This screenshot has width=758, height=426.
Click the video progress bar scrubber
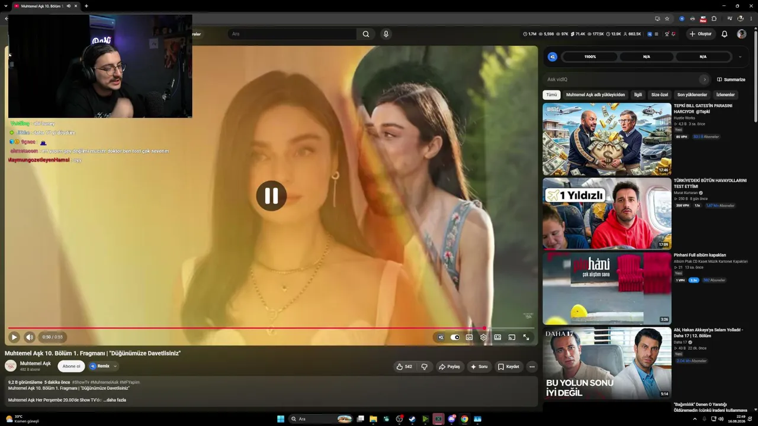pyautogui.click(x=484, y=328)
